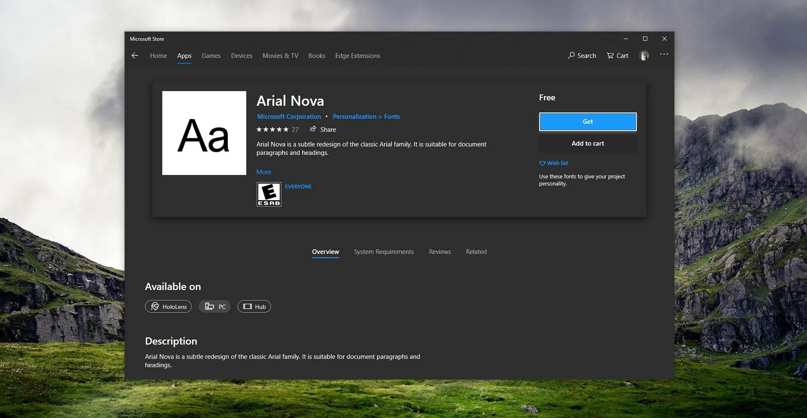This screenshot has width=807, height=418.
Task: Open the Reviews section tab
Action: [x=440, y=251]
